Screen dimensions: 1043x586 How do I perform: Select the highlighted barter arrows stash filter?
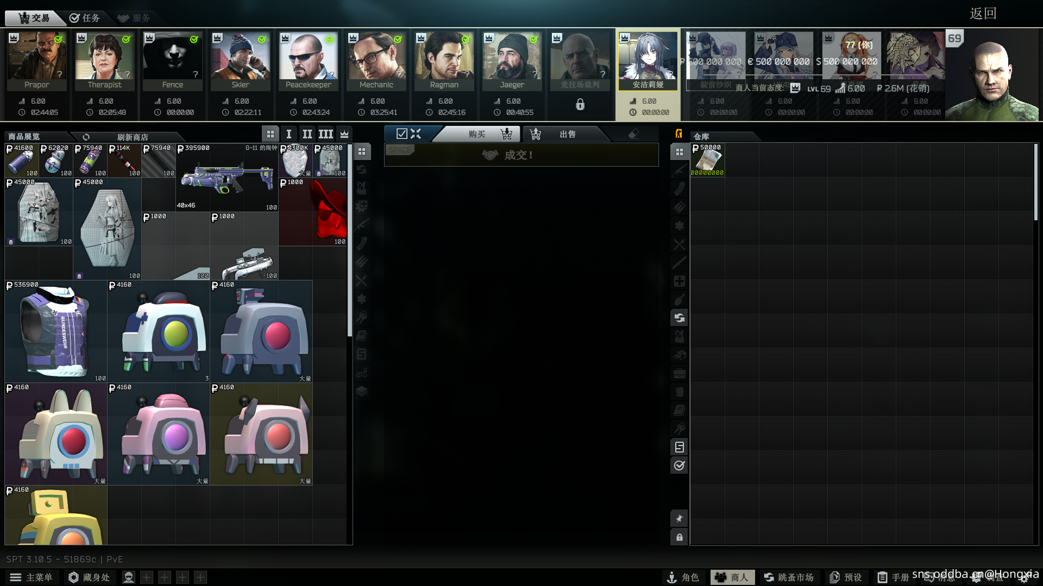pyautogui.click(x=679, y=318)
